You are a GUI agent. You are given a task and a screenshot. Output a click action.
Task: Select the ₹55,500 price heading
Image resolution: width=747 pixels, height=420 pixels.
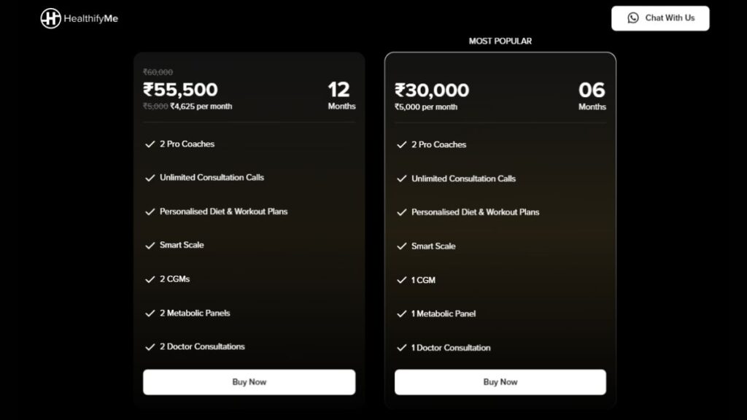(x=181, y=90)
